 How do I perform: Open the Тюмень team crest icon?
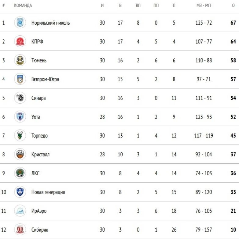pos(20,60)
